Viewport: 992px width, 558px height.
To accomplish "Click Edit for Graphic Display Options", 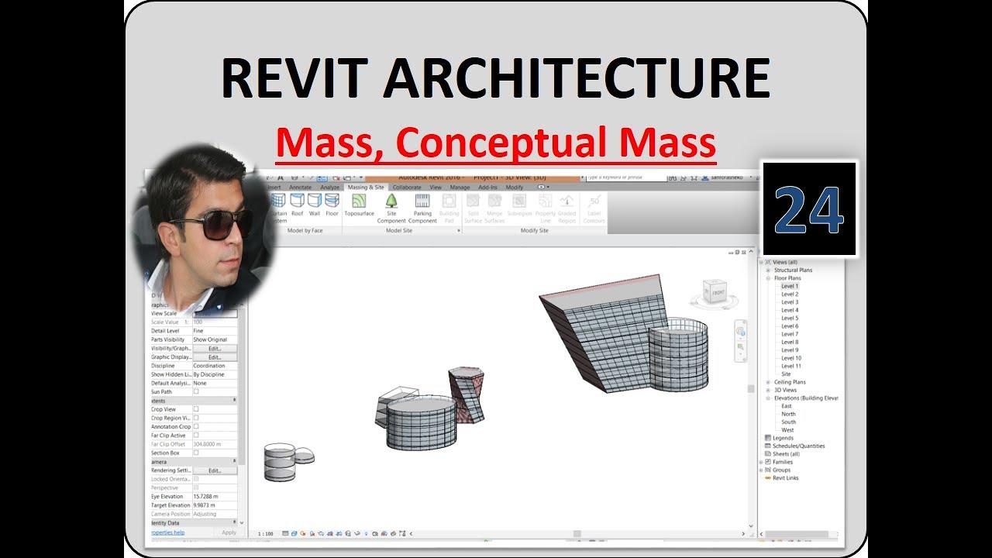I will pos(215,357).
